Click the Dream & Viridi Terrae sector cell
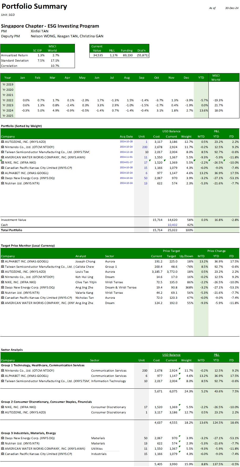 click(121, 287)
